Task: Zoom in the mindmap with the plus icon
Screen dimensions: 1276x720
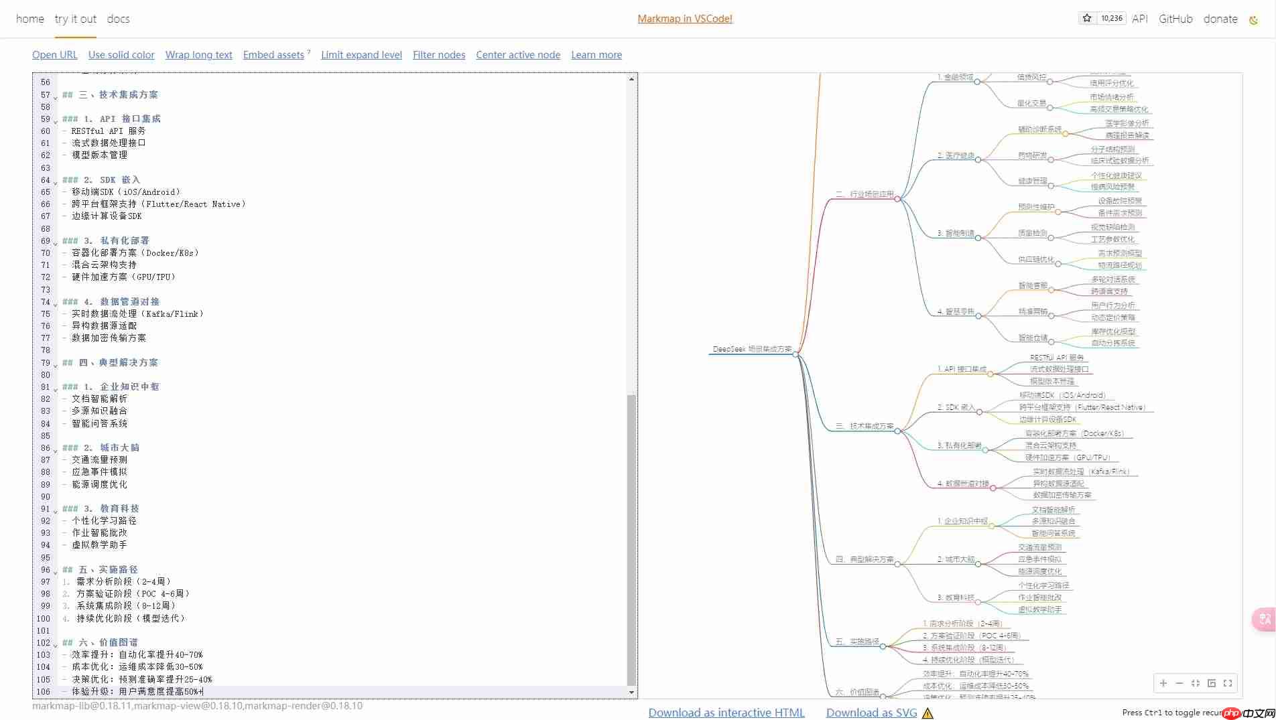Action: [x=1163, y=683]
